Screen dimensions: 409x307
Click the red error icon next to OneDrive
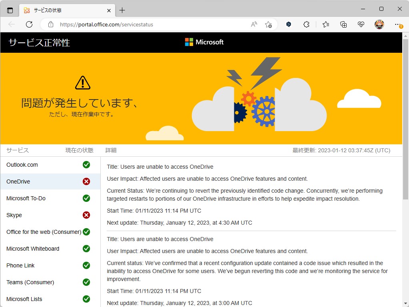point(86,181)
